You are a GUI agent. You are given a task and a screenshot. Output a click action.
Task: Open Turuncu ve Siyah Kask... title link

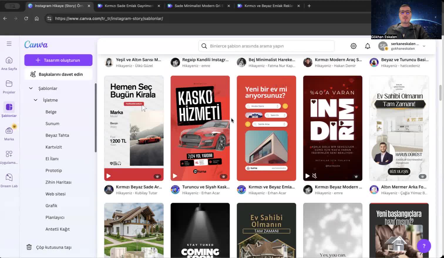pos(206,187)
